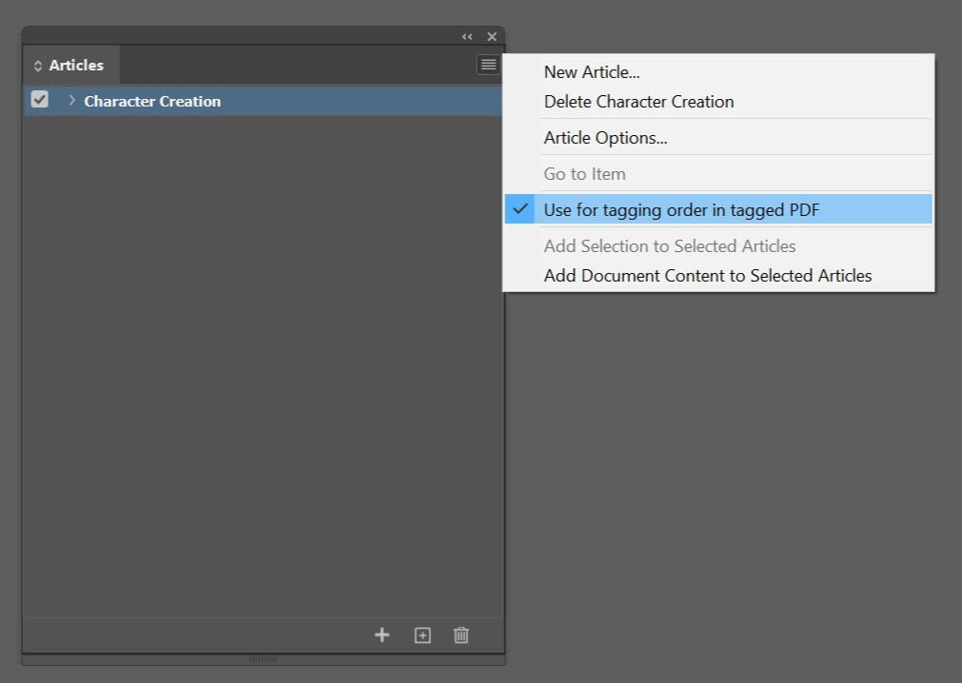
Task: Choose New Article from the menu
Action: (591, 71)
